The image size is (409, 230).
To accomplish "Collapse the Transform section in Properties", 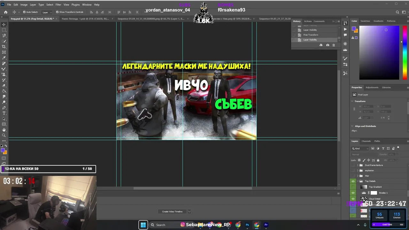I will pyautogui.click(x=352, y=101).
